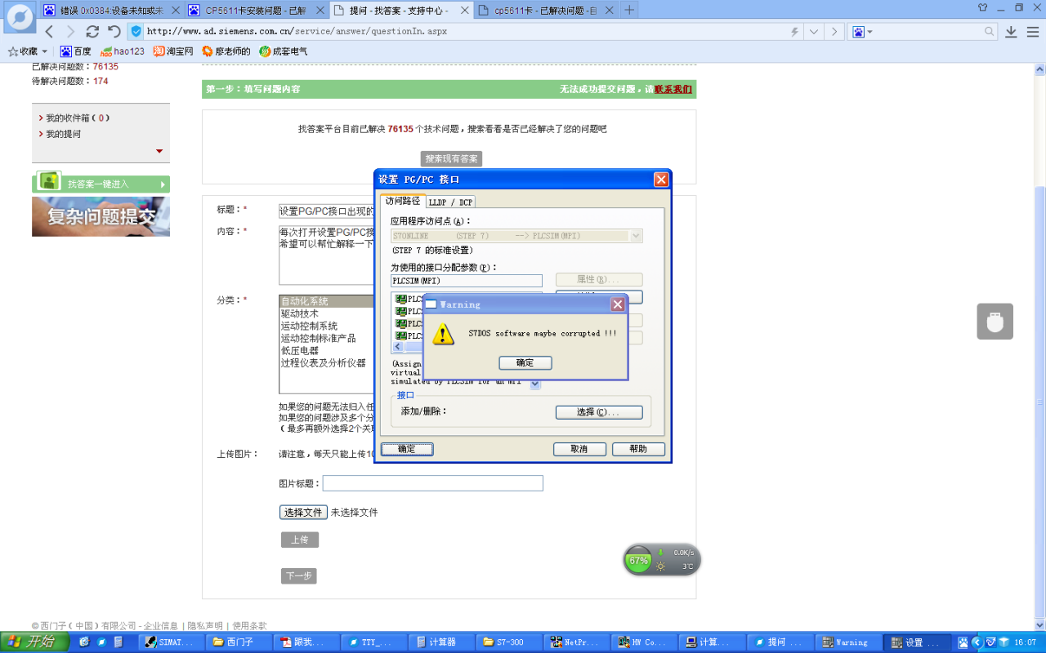This screenshot has width=1046, height=653.
Task: Reload the page with the refresh icon
Action: pos(92,31)
